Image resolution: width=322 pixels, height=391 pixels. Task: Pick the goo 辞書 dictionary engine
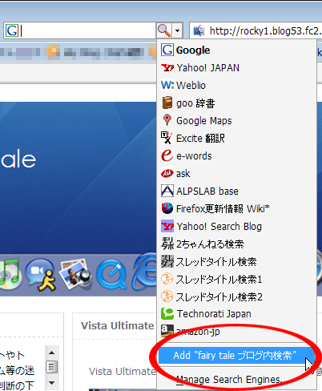tap(236, 103)
